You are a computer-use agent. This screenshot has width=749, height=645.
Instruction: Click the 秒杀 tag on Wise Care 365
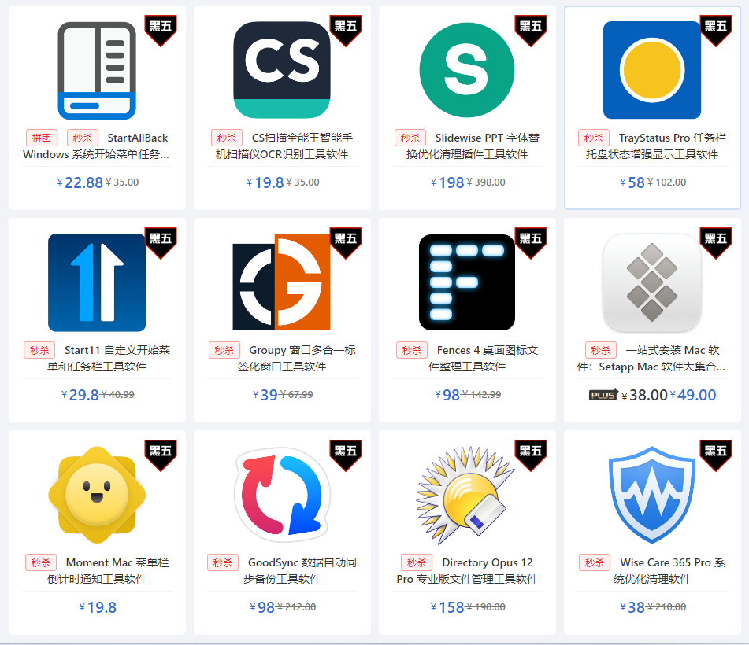pyautogui.click(x=595, y=562)
